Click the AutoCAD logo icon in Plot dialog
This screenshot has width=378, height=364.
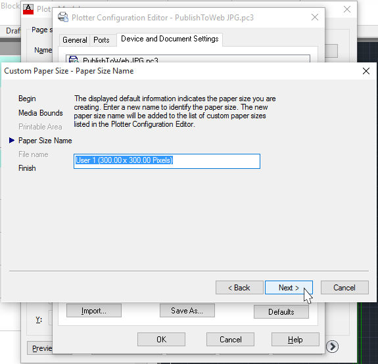pyautogui.click(x=28, y=9)
